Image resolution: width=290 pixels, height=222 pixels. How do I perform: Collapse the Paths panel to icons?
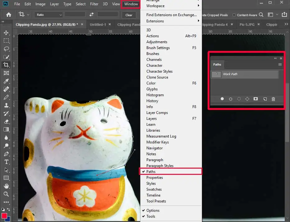coord(275,58)
